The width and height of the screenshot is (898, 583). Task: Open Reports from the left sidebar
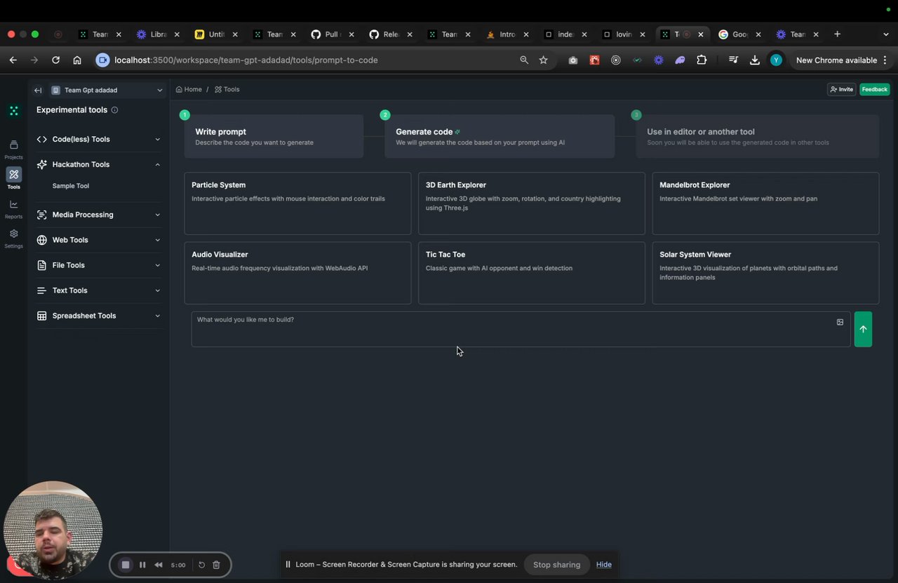pos(13,208)
